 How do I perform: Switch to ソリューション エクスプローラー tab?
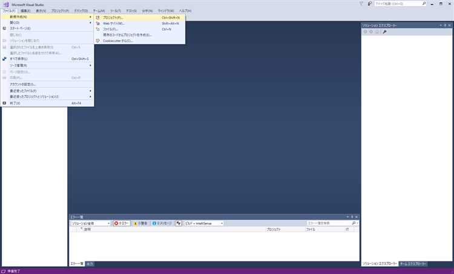(x=380, y=264)
